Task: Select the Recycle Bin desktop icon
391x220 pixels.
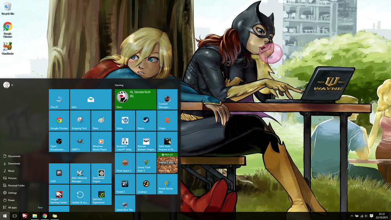Action: 7,9
